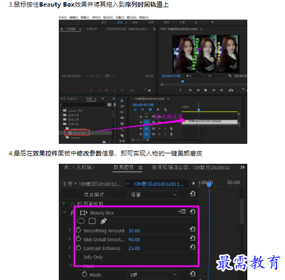Toggle the Contrast Enhance stopwatch

coord(79,247)
